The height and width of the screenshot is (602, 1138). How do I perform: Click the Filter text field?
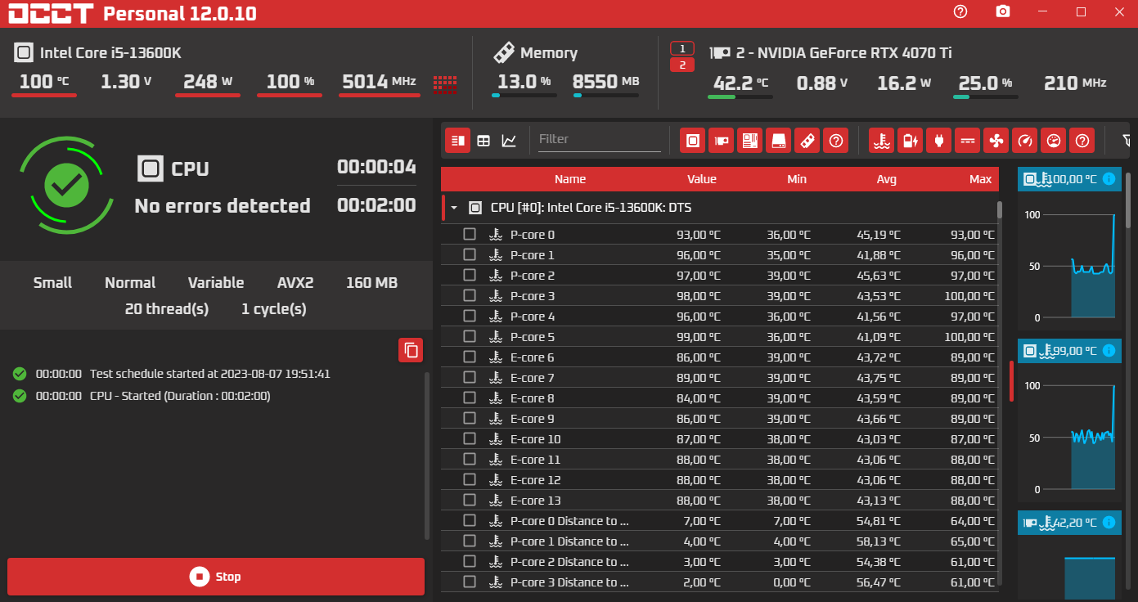599,140
